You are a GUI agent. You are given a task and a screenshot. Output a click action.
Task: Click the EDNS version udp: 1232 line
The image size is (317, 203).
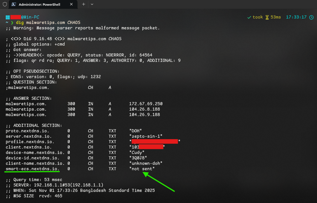coord(53,77)
